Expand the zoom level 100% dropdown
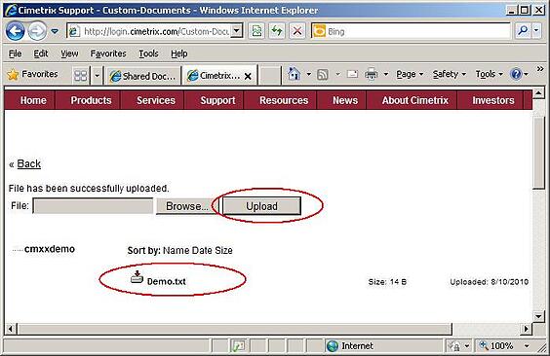 tap(527, 346)
